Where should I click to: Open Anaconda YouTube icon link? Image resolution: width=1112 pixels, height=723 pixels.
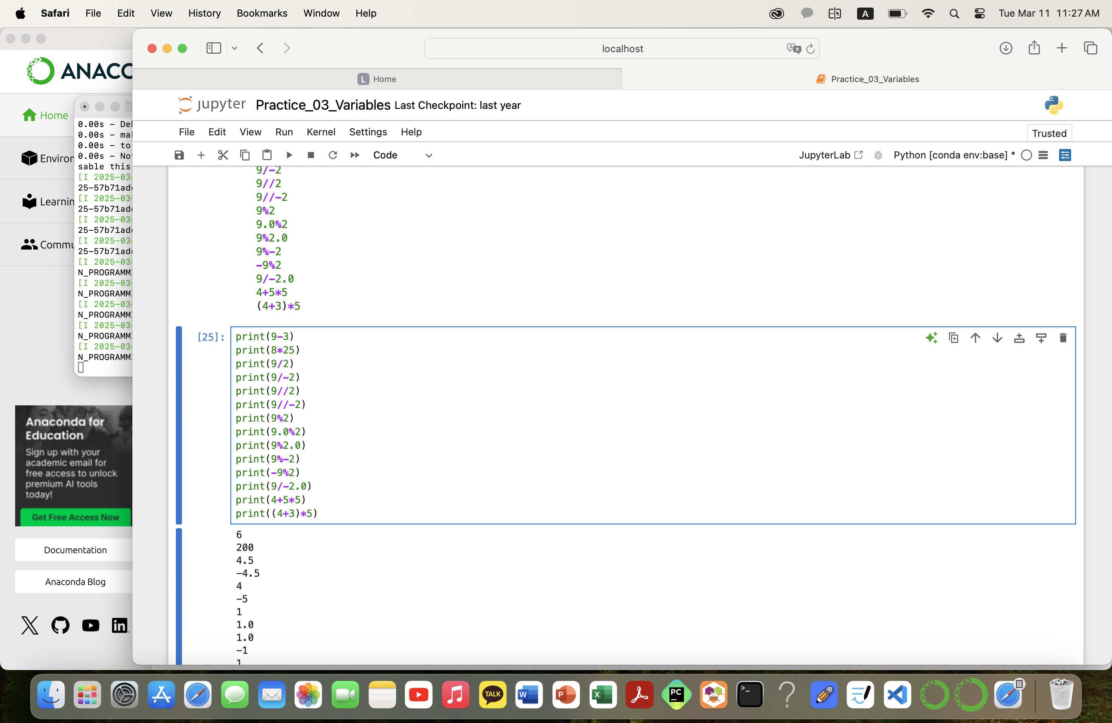pos(91,625)
